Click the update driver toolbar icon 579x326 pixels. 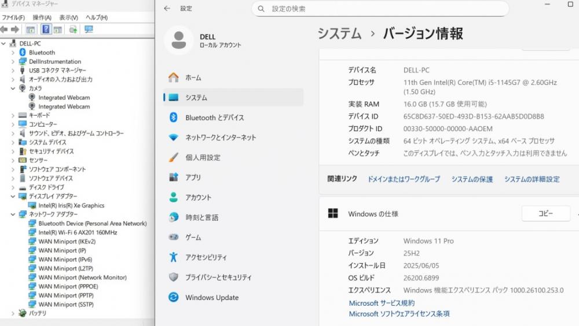click(x=74, y=29)
